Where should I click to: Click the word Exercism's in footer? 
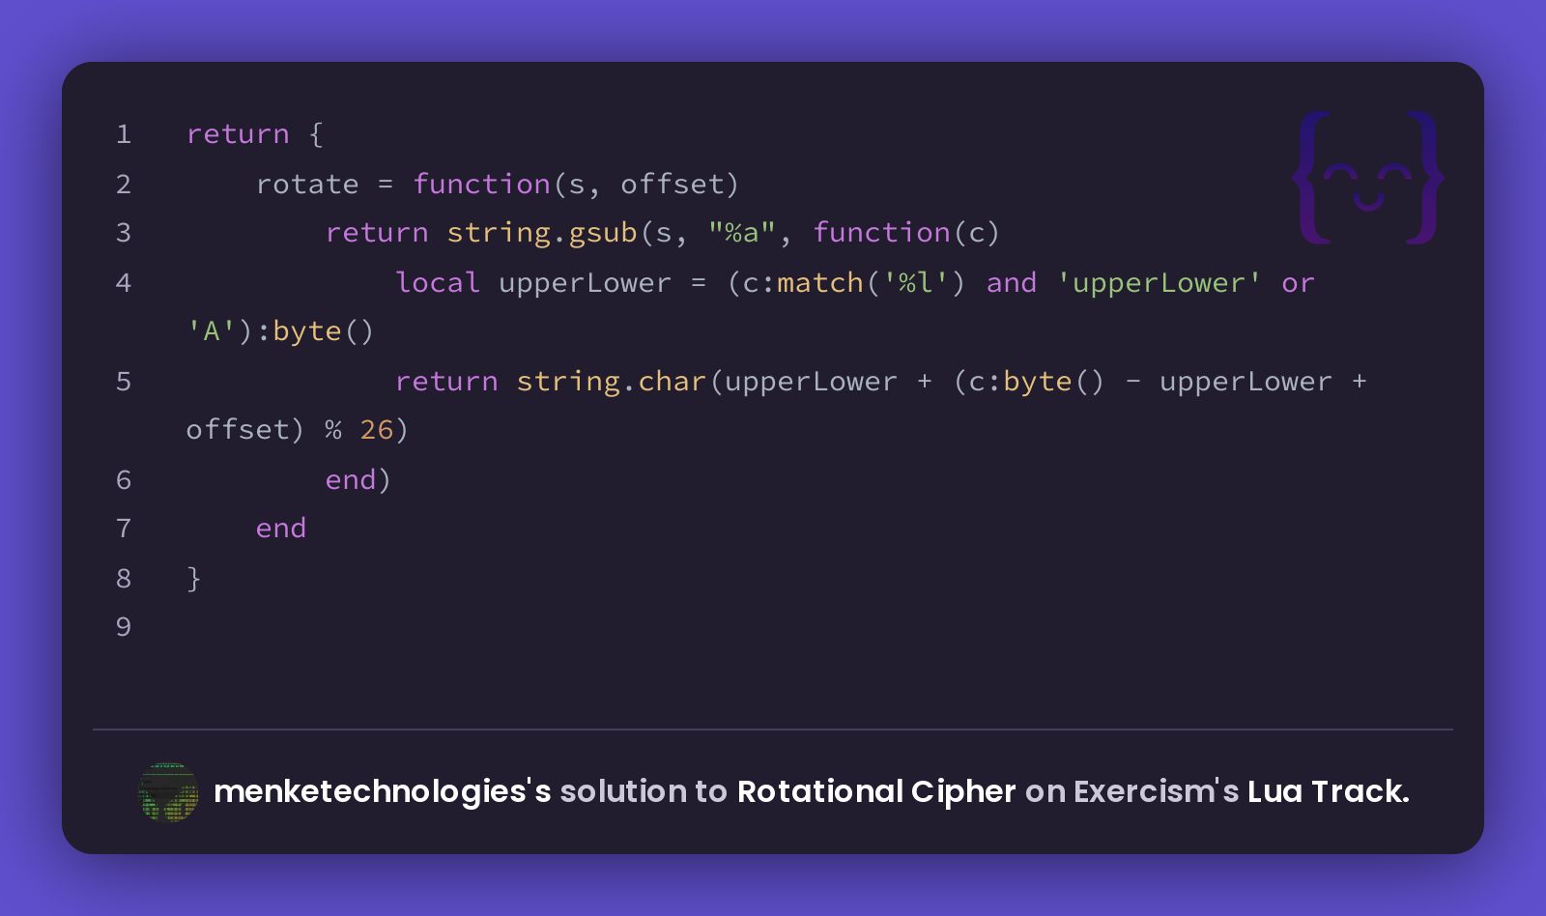coord(1156,791)
